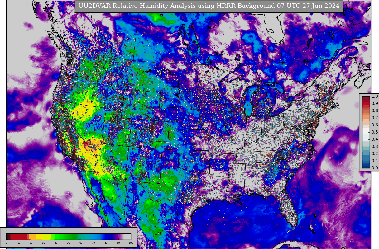Pick the orange segment of humidity colorbar
Viewport: 379px width, 249px height.
(x=32, y=237)
